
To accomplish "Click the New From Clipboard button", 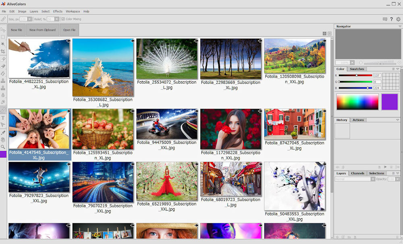I will [x=42, y=30].
